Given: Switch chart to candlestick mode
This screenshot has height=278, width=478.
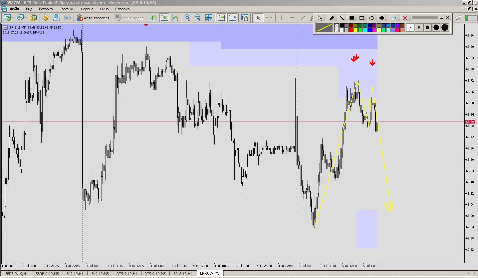Looking at the screenshot, I should 164,18.
